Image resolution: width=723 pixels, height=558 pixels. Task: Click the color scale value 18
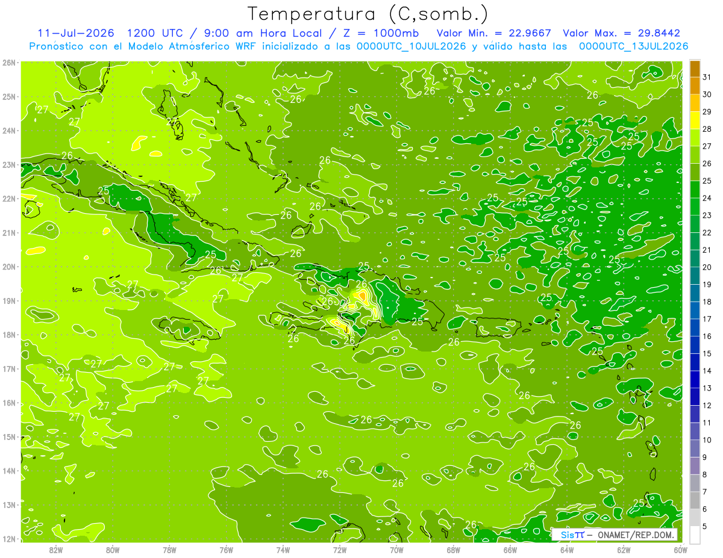707,302
